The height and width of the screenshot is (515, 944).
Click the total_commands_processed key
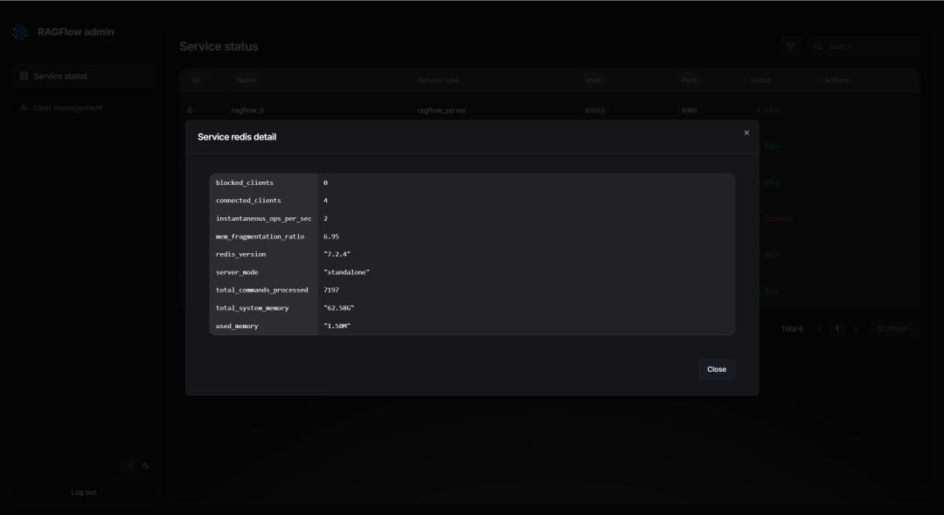[x=262, y=291]
